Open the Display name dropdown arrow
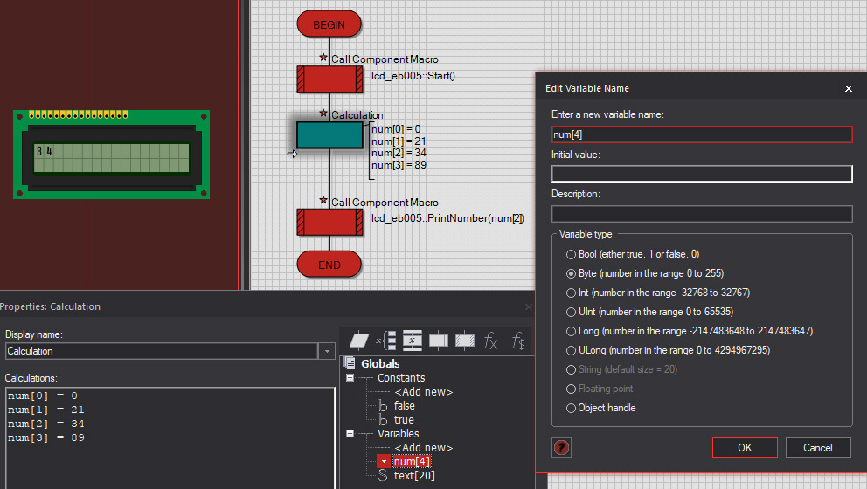Viewport: 867px width, 489px height. click(x=327, y=351)
